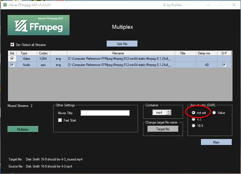Start muxing with the Multiplex button

pos(23,129)
